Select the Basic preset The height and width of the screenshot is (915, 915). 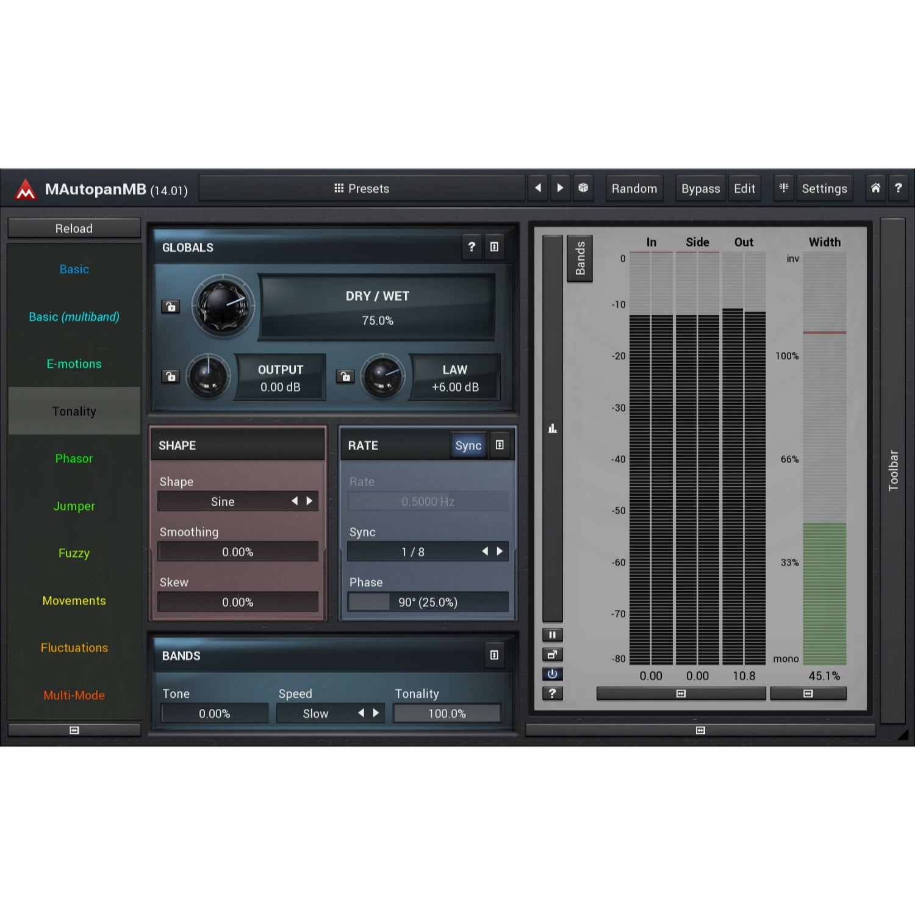click(74, 269)
